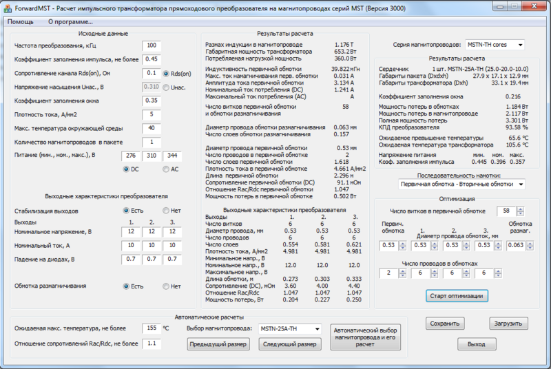Click output 3 Падение на диодах field
551x369 pixels.
tap(172, 260)
